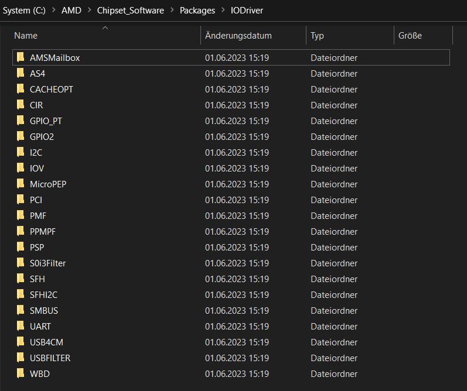467x391 pixels.
Task: Click the S0i3Filter folder icon
Action: [21, 262]
